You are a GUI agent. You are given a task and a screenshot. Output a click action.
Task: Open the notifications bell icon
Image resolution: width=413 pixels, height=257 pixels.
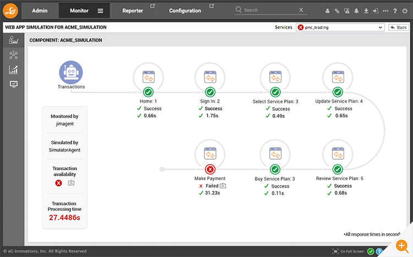pos(356,11)
